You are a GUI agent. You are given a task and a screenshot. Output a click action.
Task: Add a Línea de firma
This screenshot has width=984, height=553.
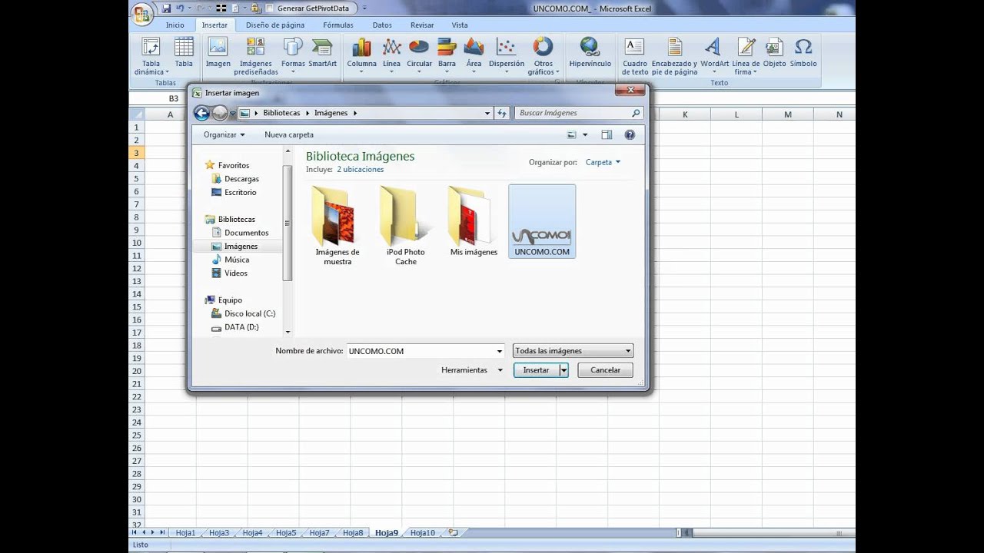[x=745, y=56]
